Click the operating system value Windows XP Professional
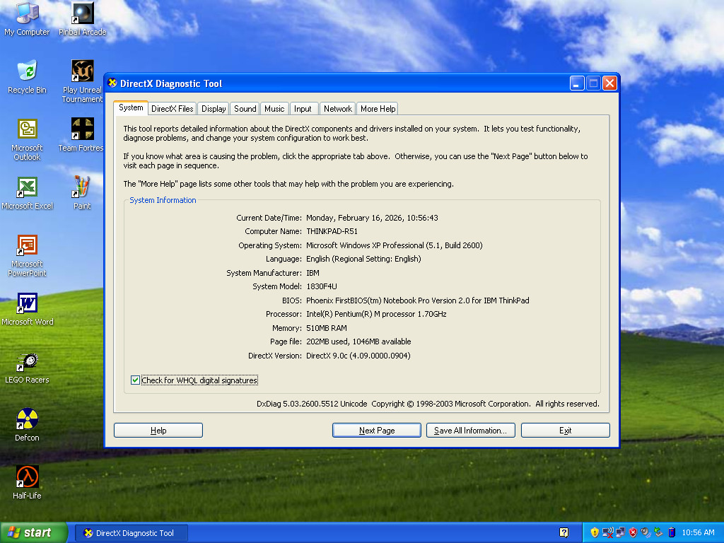This screenshot has height=543, width=724. pyautogui.click(x=395, y=245)
